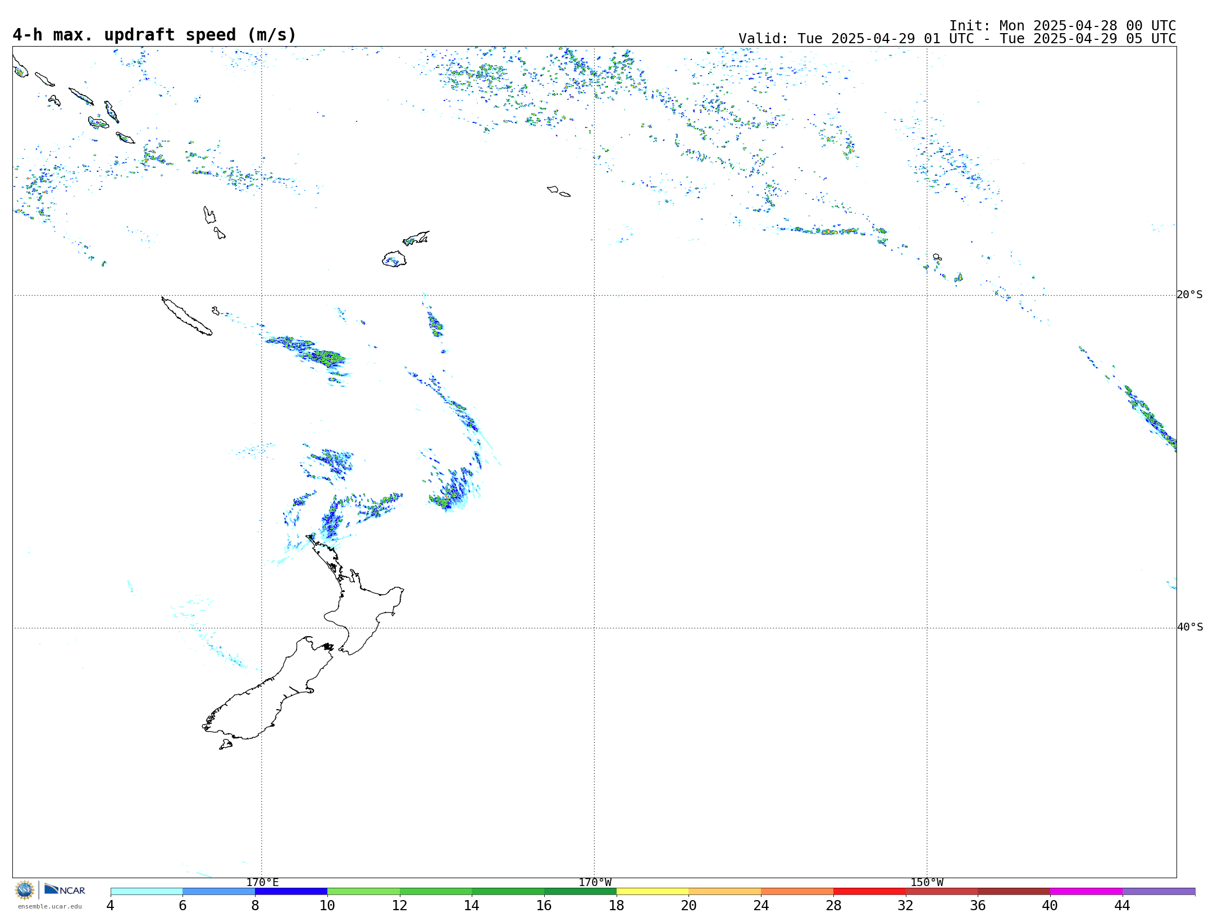Click the dark blue 8-10 color swatch
Screen dimensions: 1213x913
[x=291, y=892]
